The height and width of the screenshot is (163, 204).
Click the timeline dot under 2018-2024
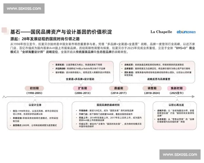(x=152, y=97)
